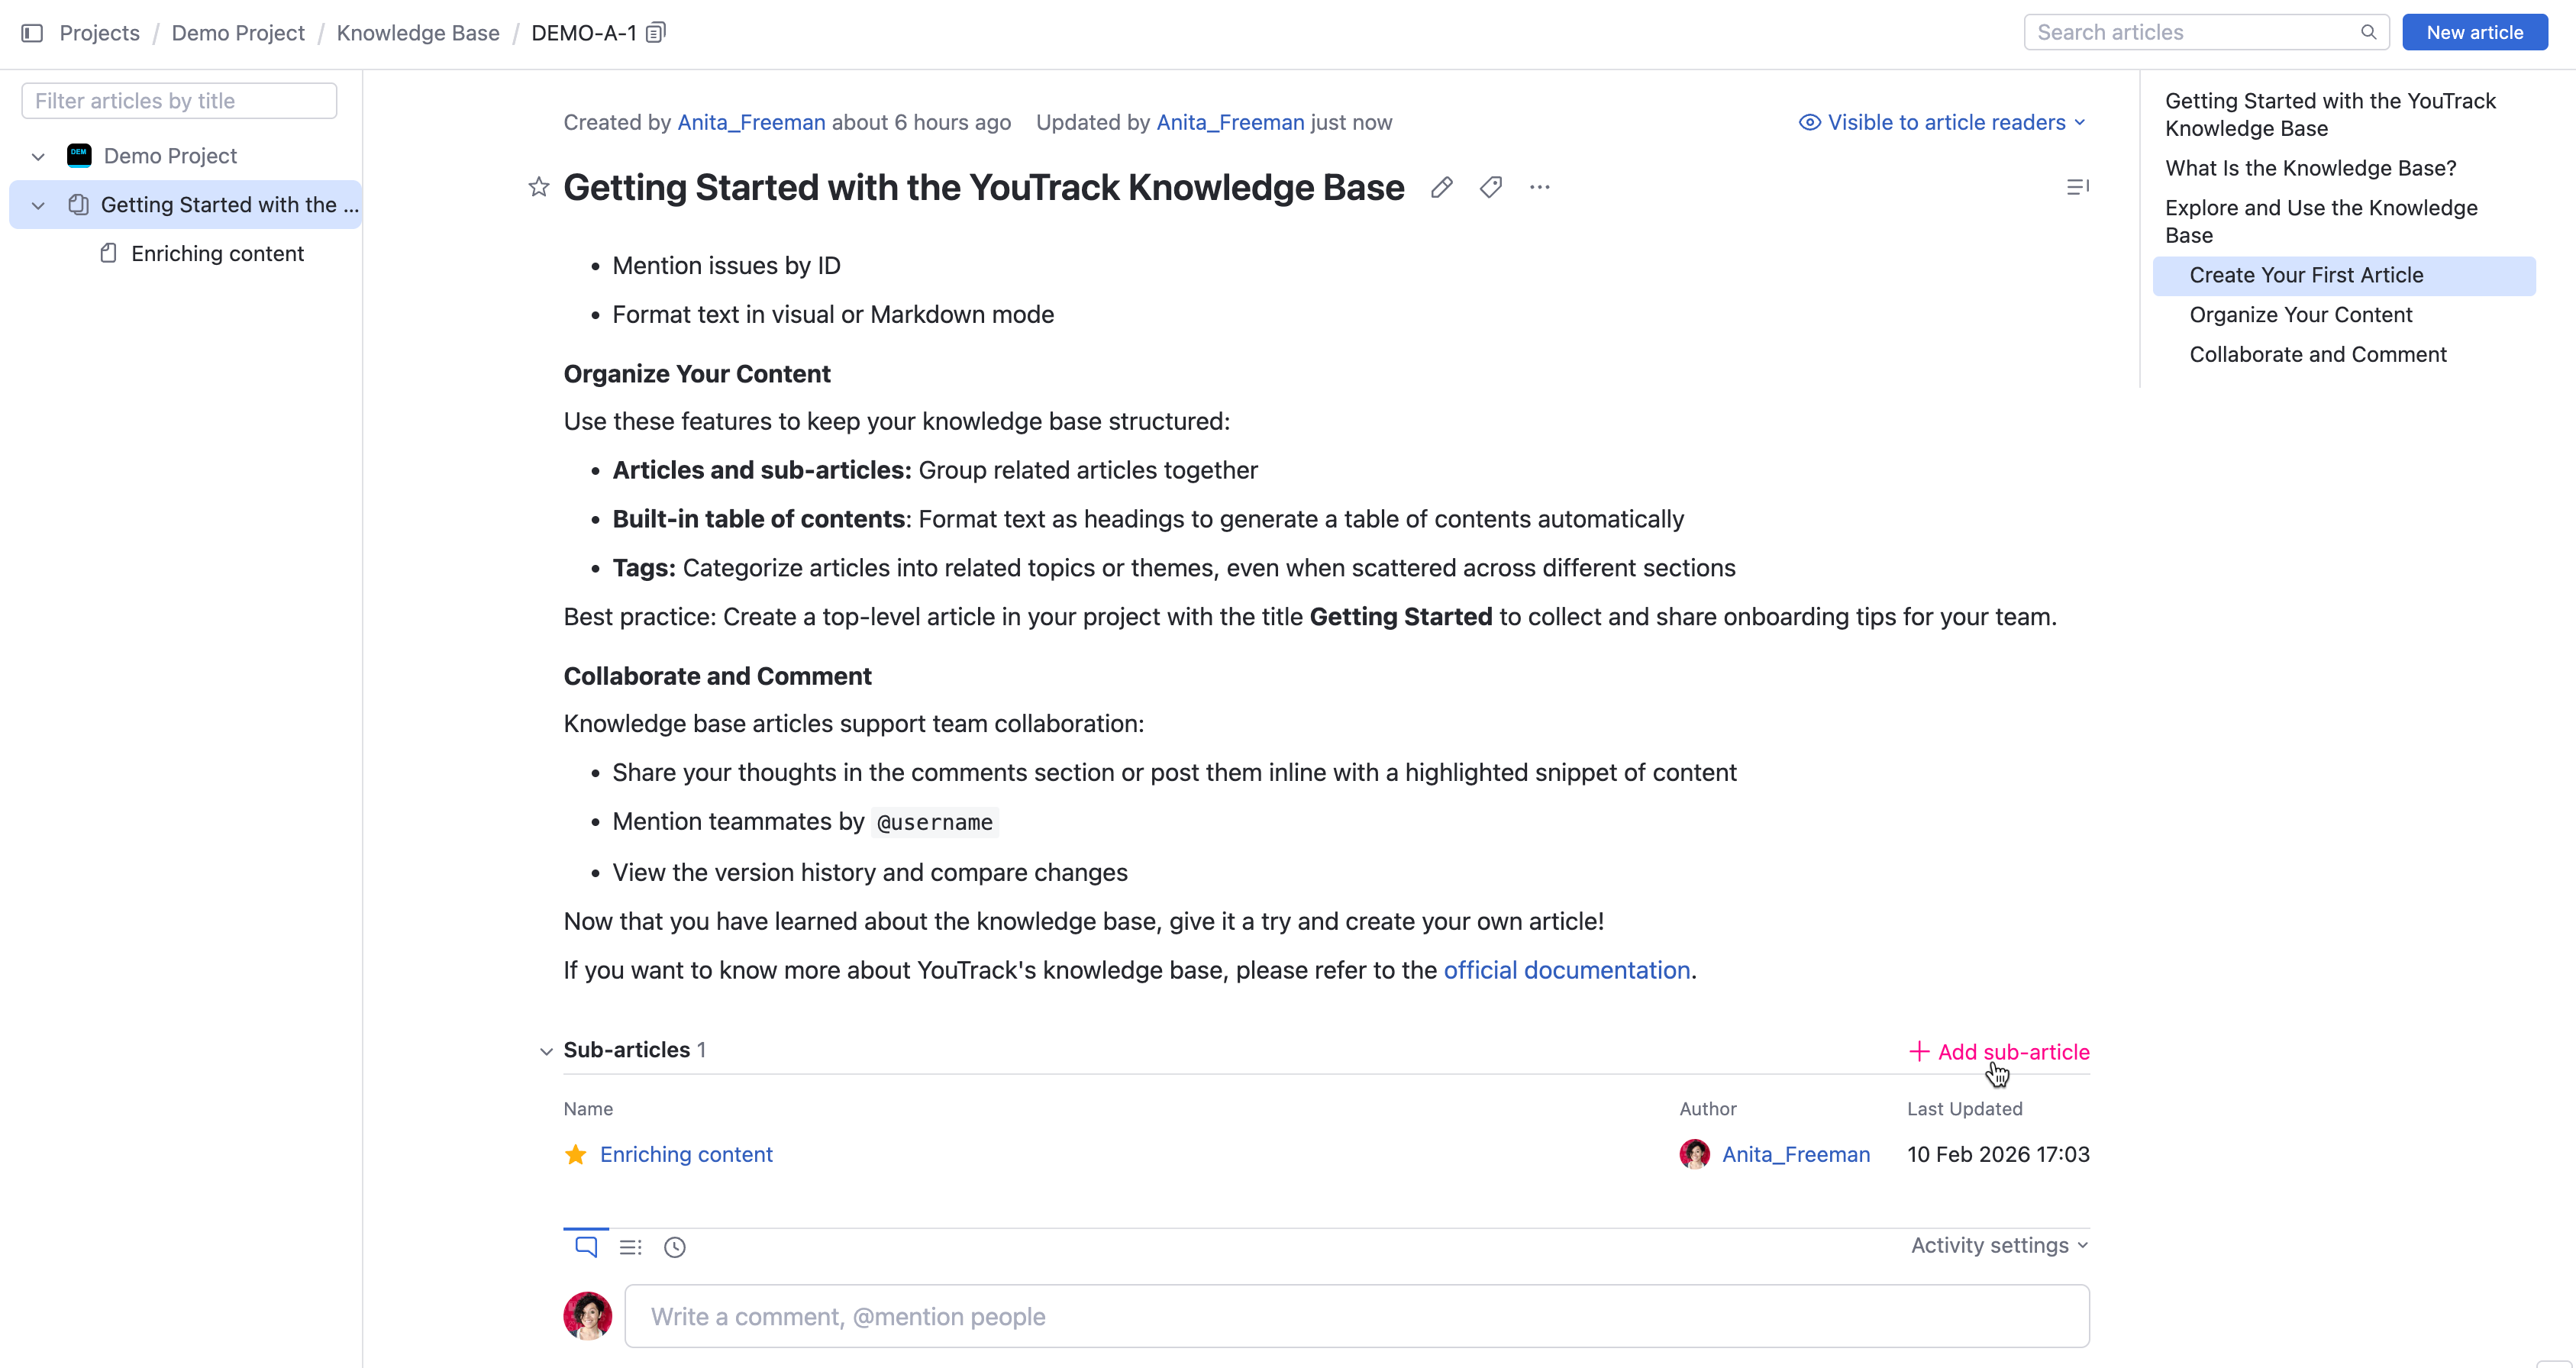The height and width of the screenshot is (1368, 2576).
Task: Collapse the Sub-articles section
Action: pyautogui.click(x=546, y=1051)
